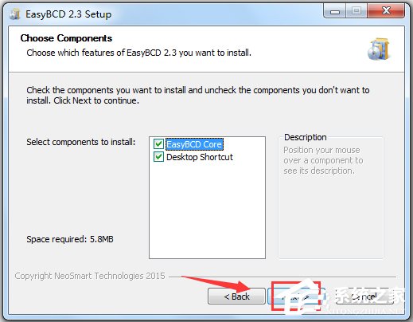Click empty area of components list box
Screen dimensions: 413x322
tap(207, 210)
